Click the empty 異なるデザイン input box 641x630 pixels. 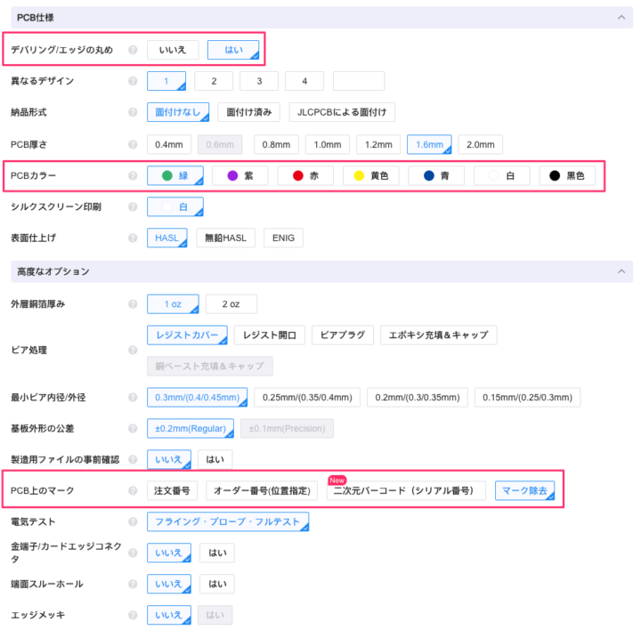359,82
